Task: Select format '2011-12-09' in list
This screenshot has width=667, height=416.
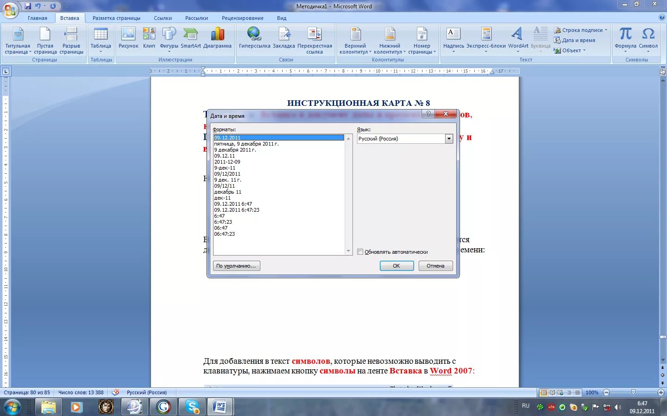Action: pyautogui.click(x=279, y=162)
